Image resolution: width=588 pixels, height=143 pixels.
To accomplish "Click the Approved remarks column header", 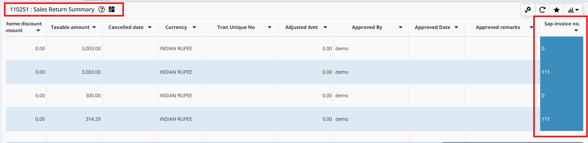I will coord(498,27).
